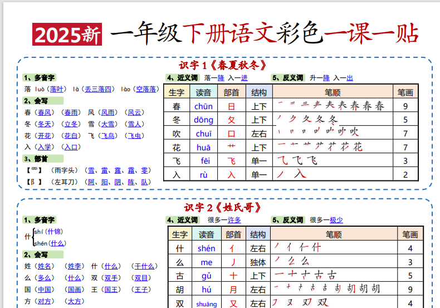Click the 飞鸟 link
Screen dimensions: 440x308
pos(107,136)
